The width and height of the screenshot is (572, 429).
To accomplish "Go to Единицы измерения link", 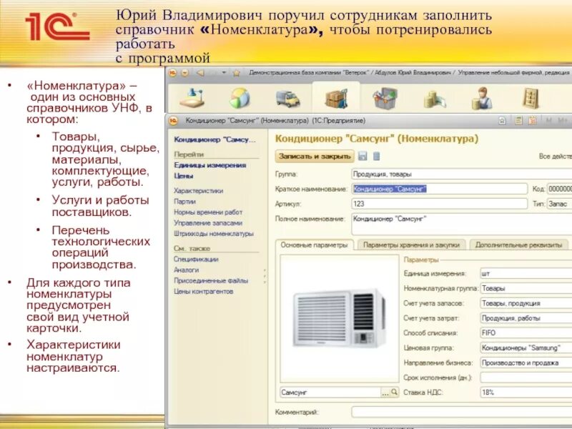I will click(210, 165).
